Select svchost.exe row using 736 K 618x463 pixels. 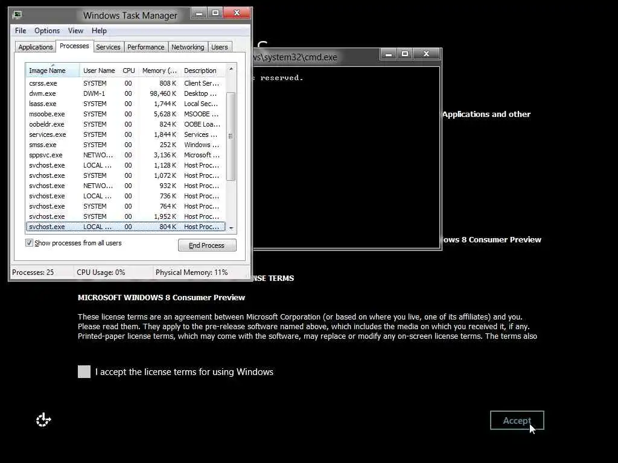126,196
